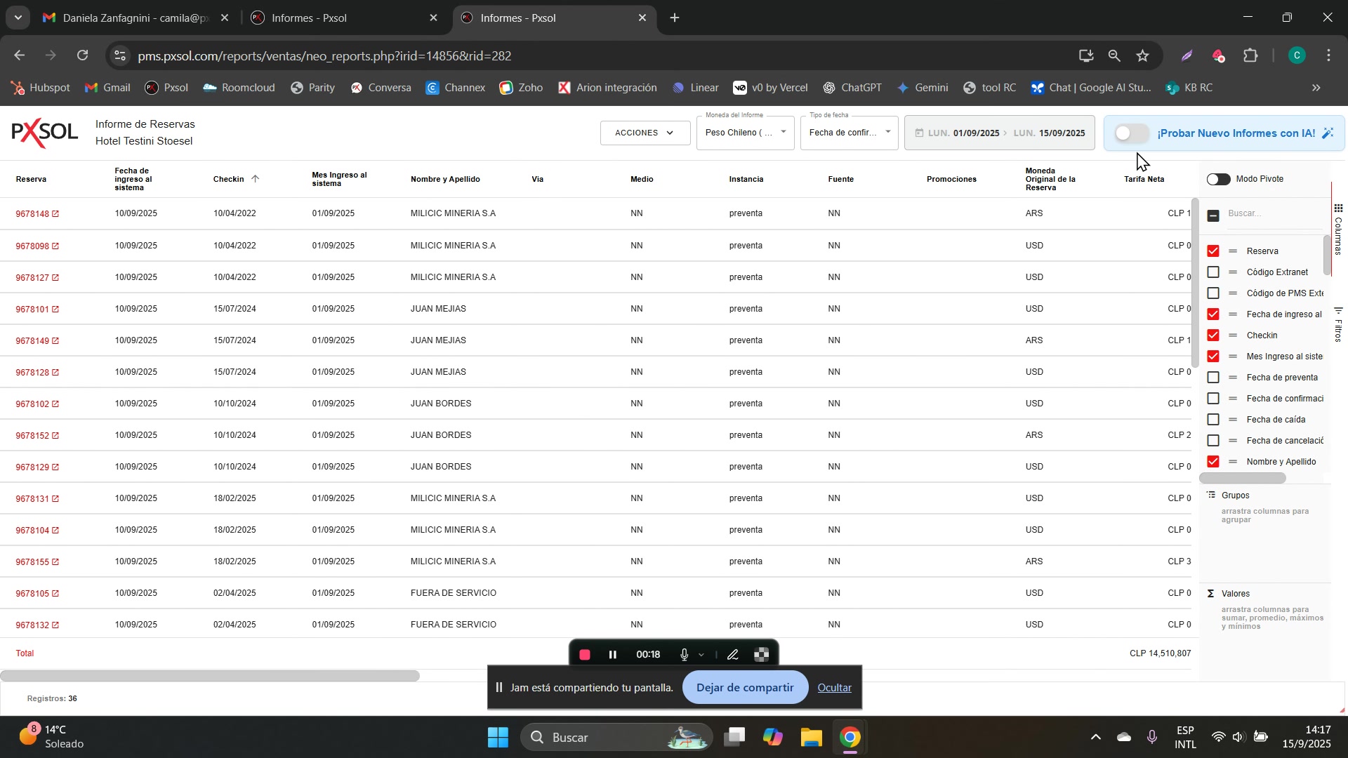Image resolution: width=1348 pixels, height=758 pixels.
Task: Pause the Jam screen recording
Action: click(613, 655)
